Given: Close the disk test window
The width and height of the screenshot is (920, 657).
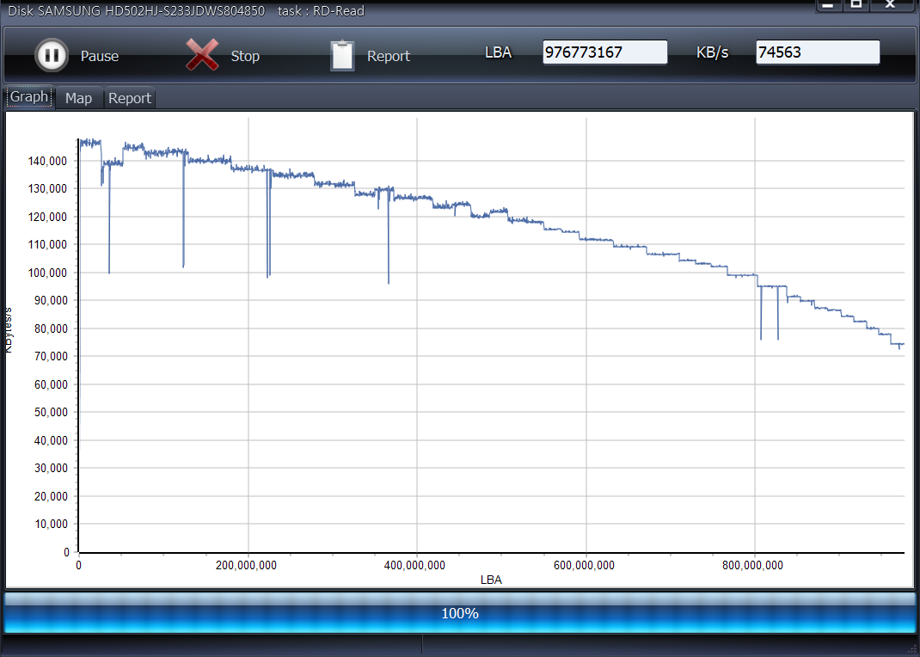Looking at the screenshot, I should tap(891, 5).
